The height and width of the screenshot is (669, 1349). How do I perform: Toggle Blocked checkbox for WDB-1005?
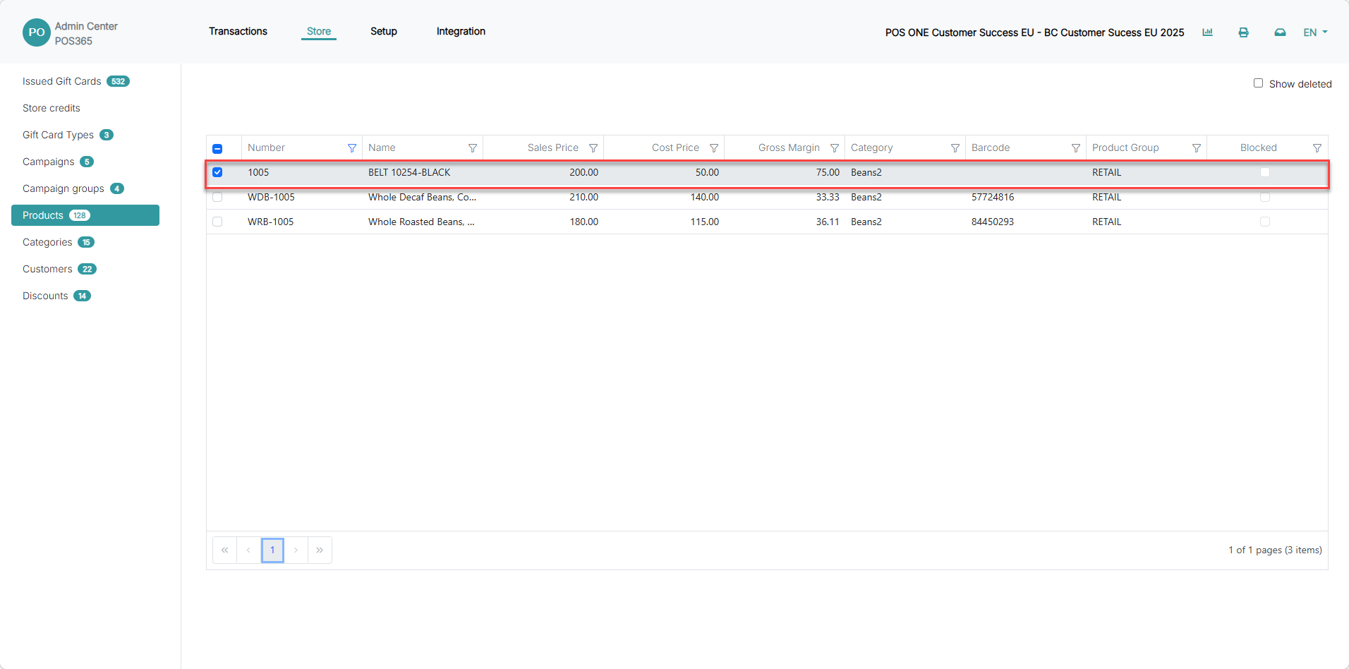[x=1265, y=197]
